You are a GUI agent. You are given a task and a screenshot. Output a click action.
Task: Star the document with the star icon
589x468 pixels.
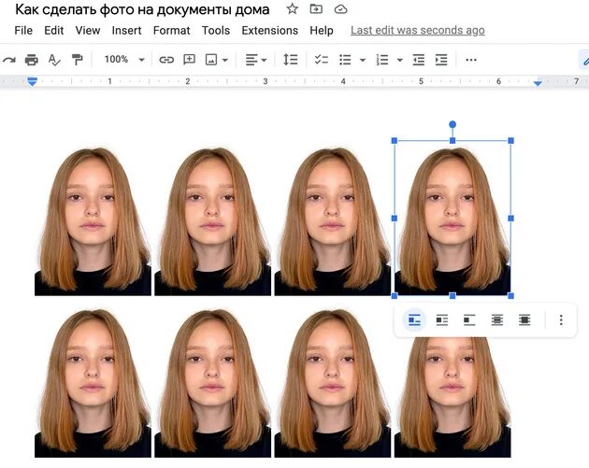coord(293,9)
